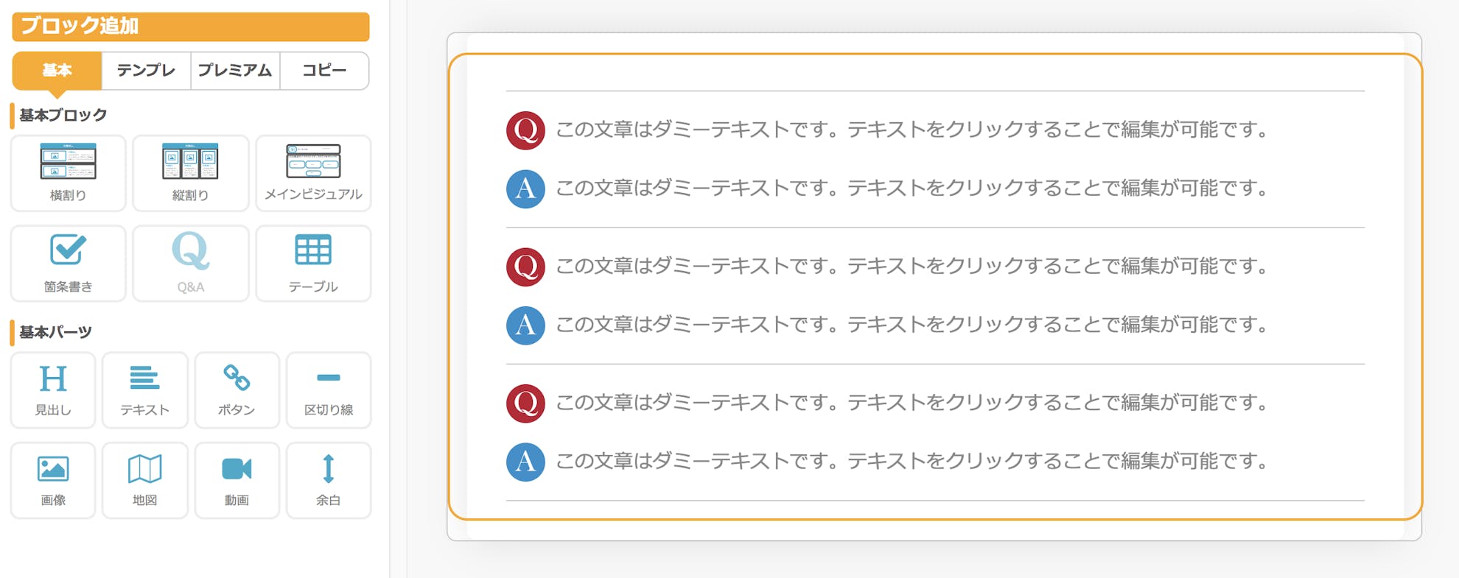Insert a 地図 map part
This screenshot has height=578, width=1459.
tap(145, 481)
